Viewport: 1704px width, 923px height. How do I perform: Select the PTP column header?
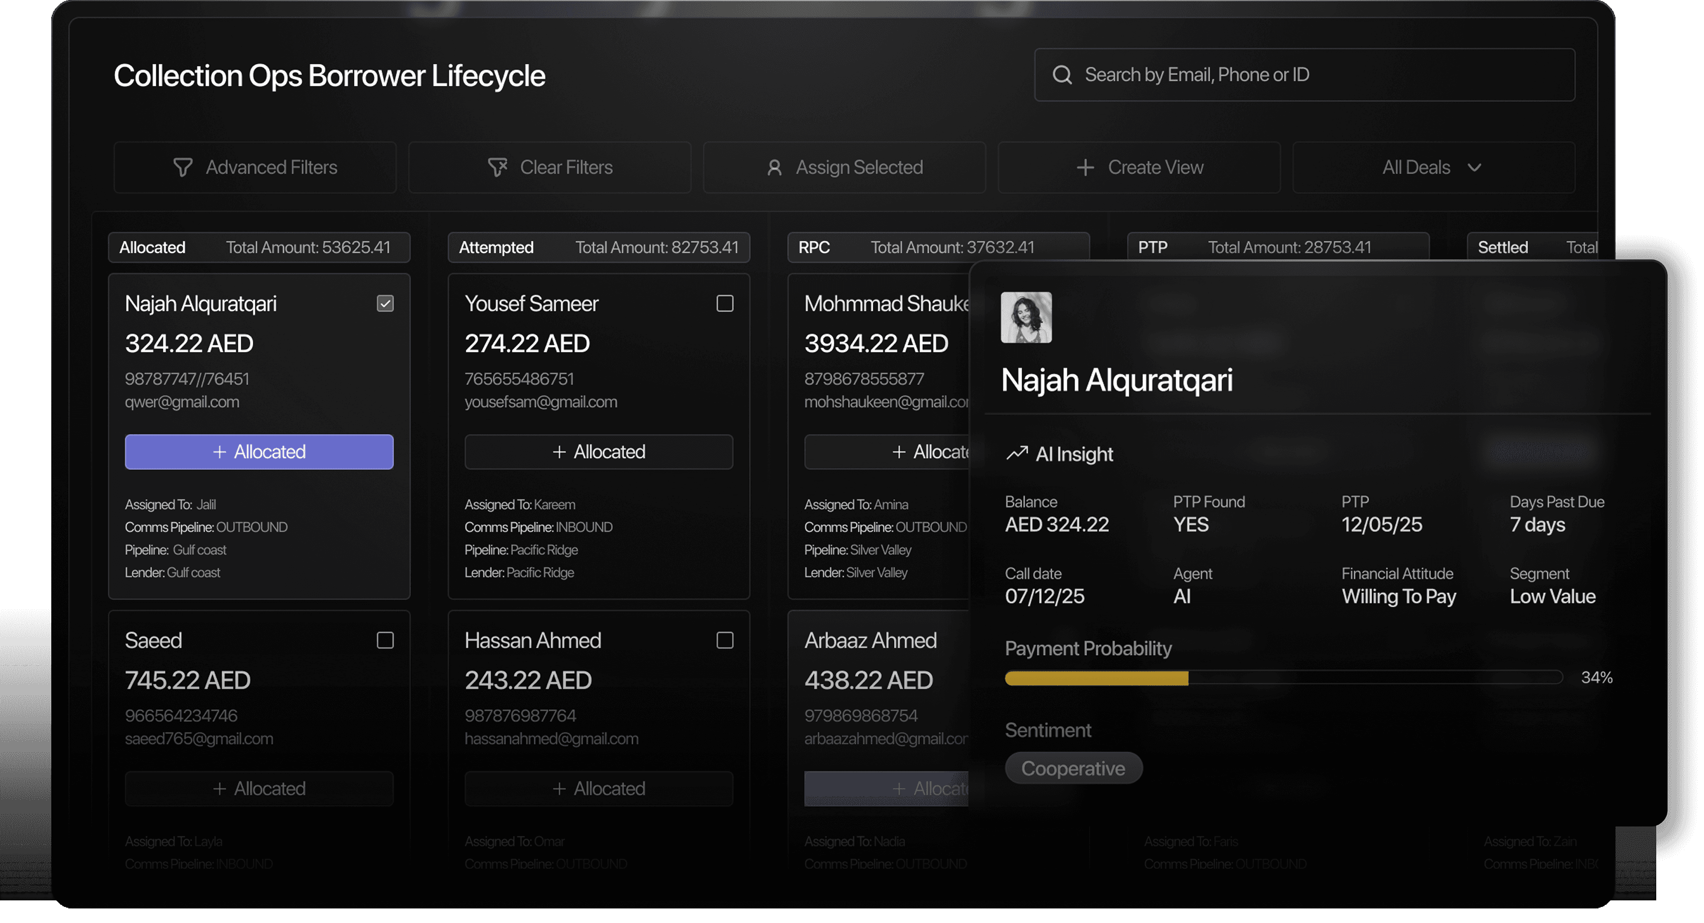1152,247
